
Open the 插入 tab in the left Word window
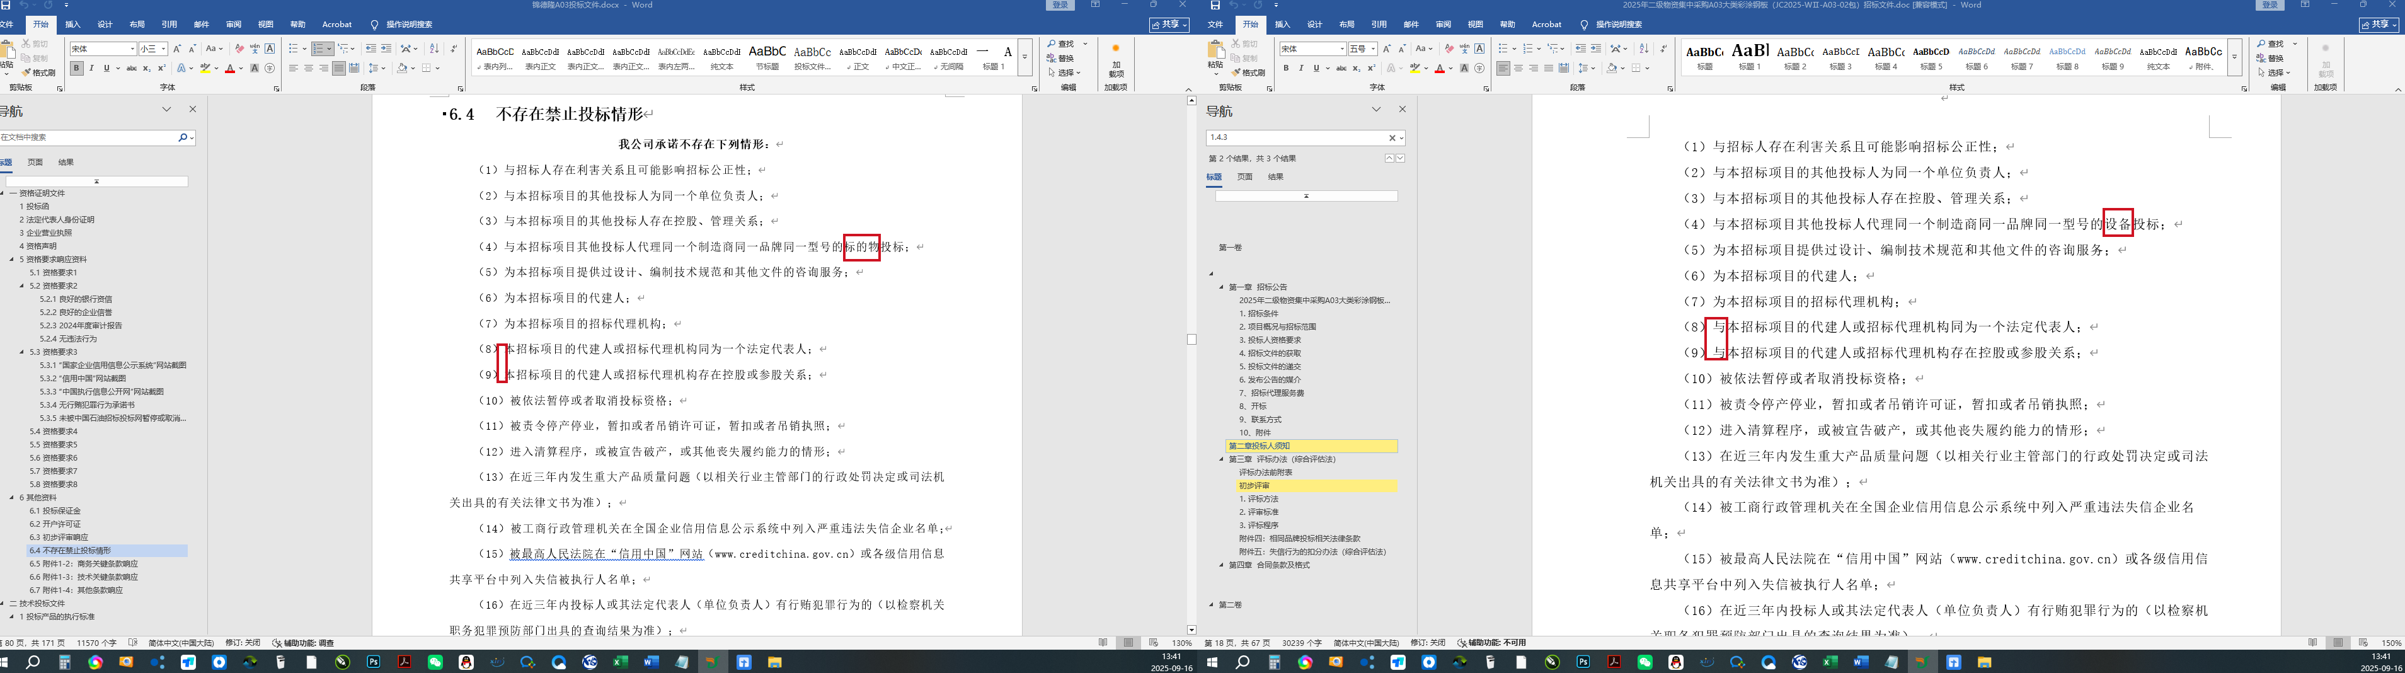(73, 25)
